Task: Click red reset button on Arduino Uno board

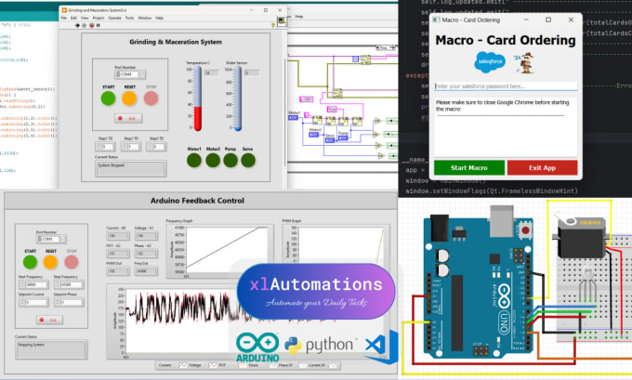Action: pos(525,231)
